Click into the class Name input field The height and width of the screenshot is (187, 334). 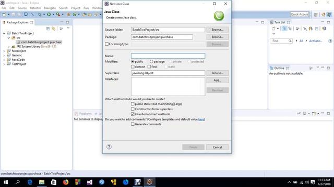click(168, 56)
